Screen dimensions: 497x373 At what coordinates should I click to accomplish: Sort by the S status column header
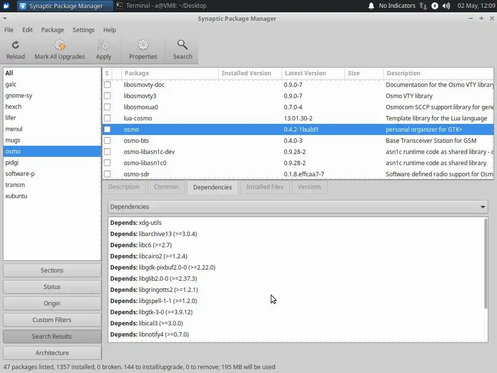(x=107, y=73)
